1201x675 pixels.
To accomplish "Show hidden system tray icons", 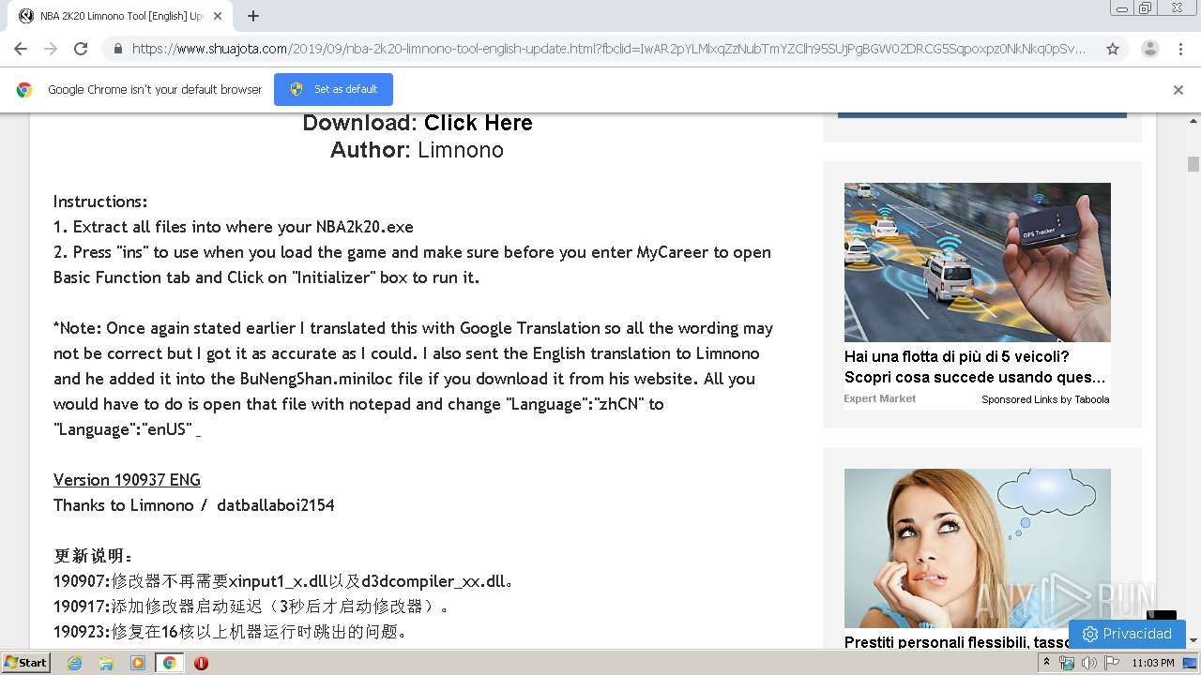I will 1047,663.
